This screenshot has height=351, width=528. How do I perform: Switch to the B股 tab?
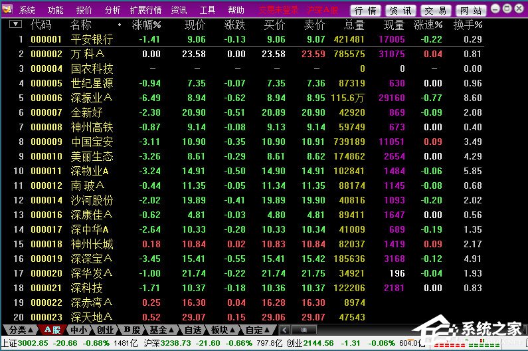(132, 330)
